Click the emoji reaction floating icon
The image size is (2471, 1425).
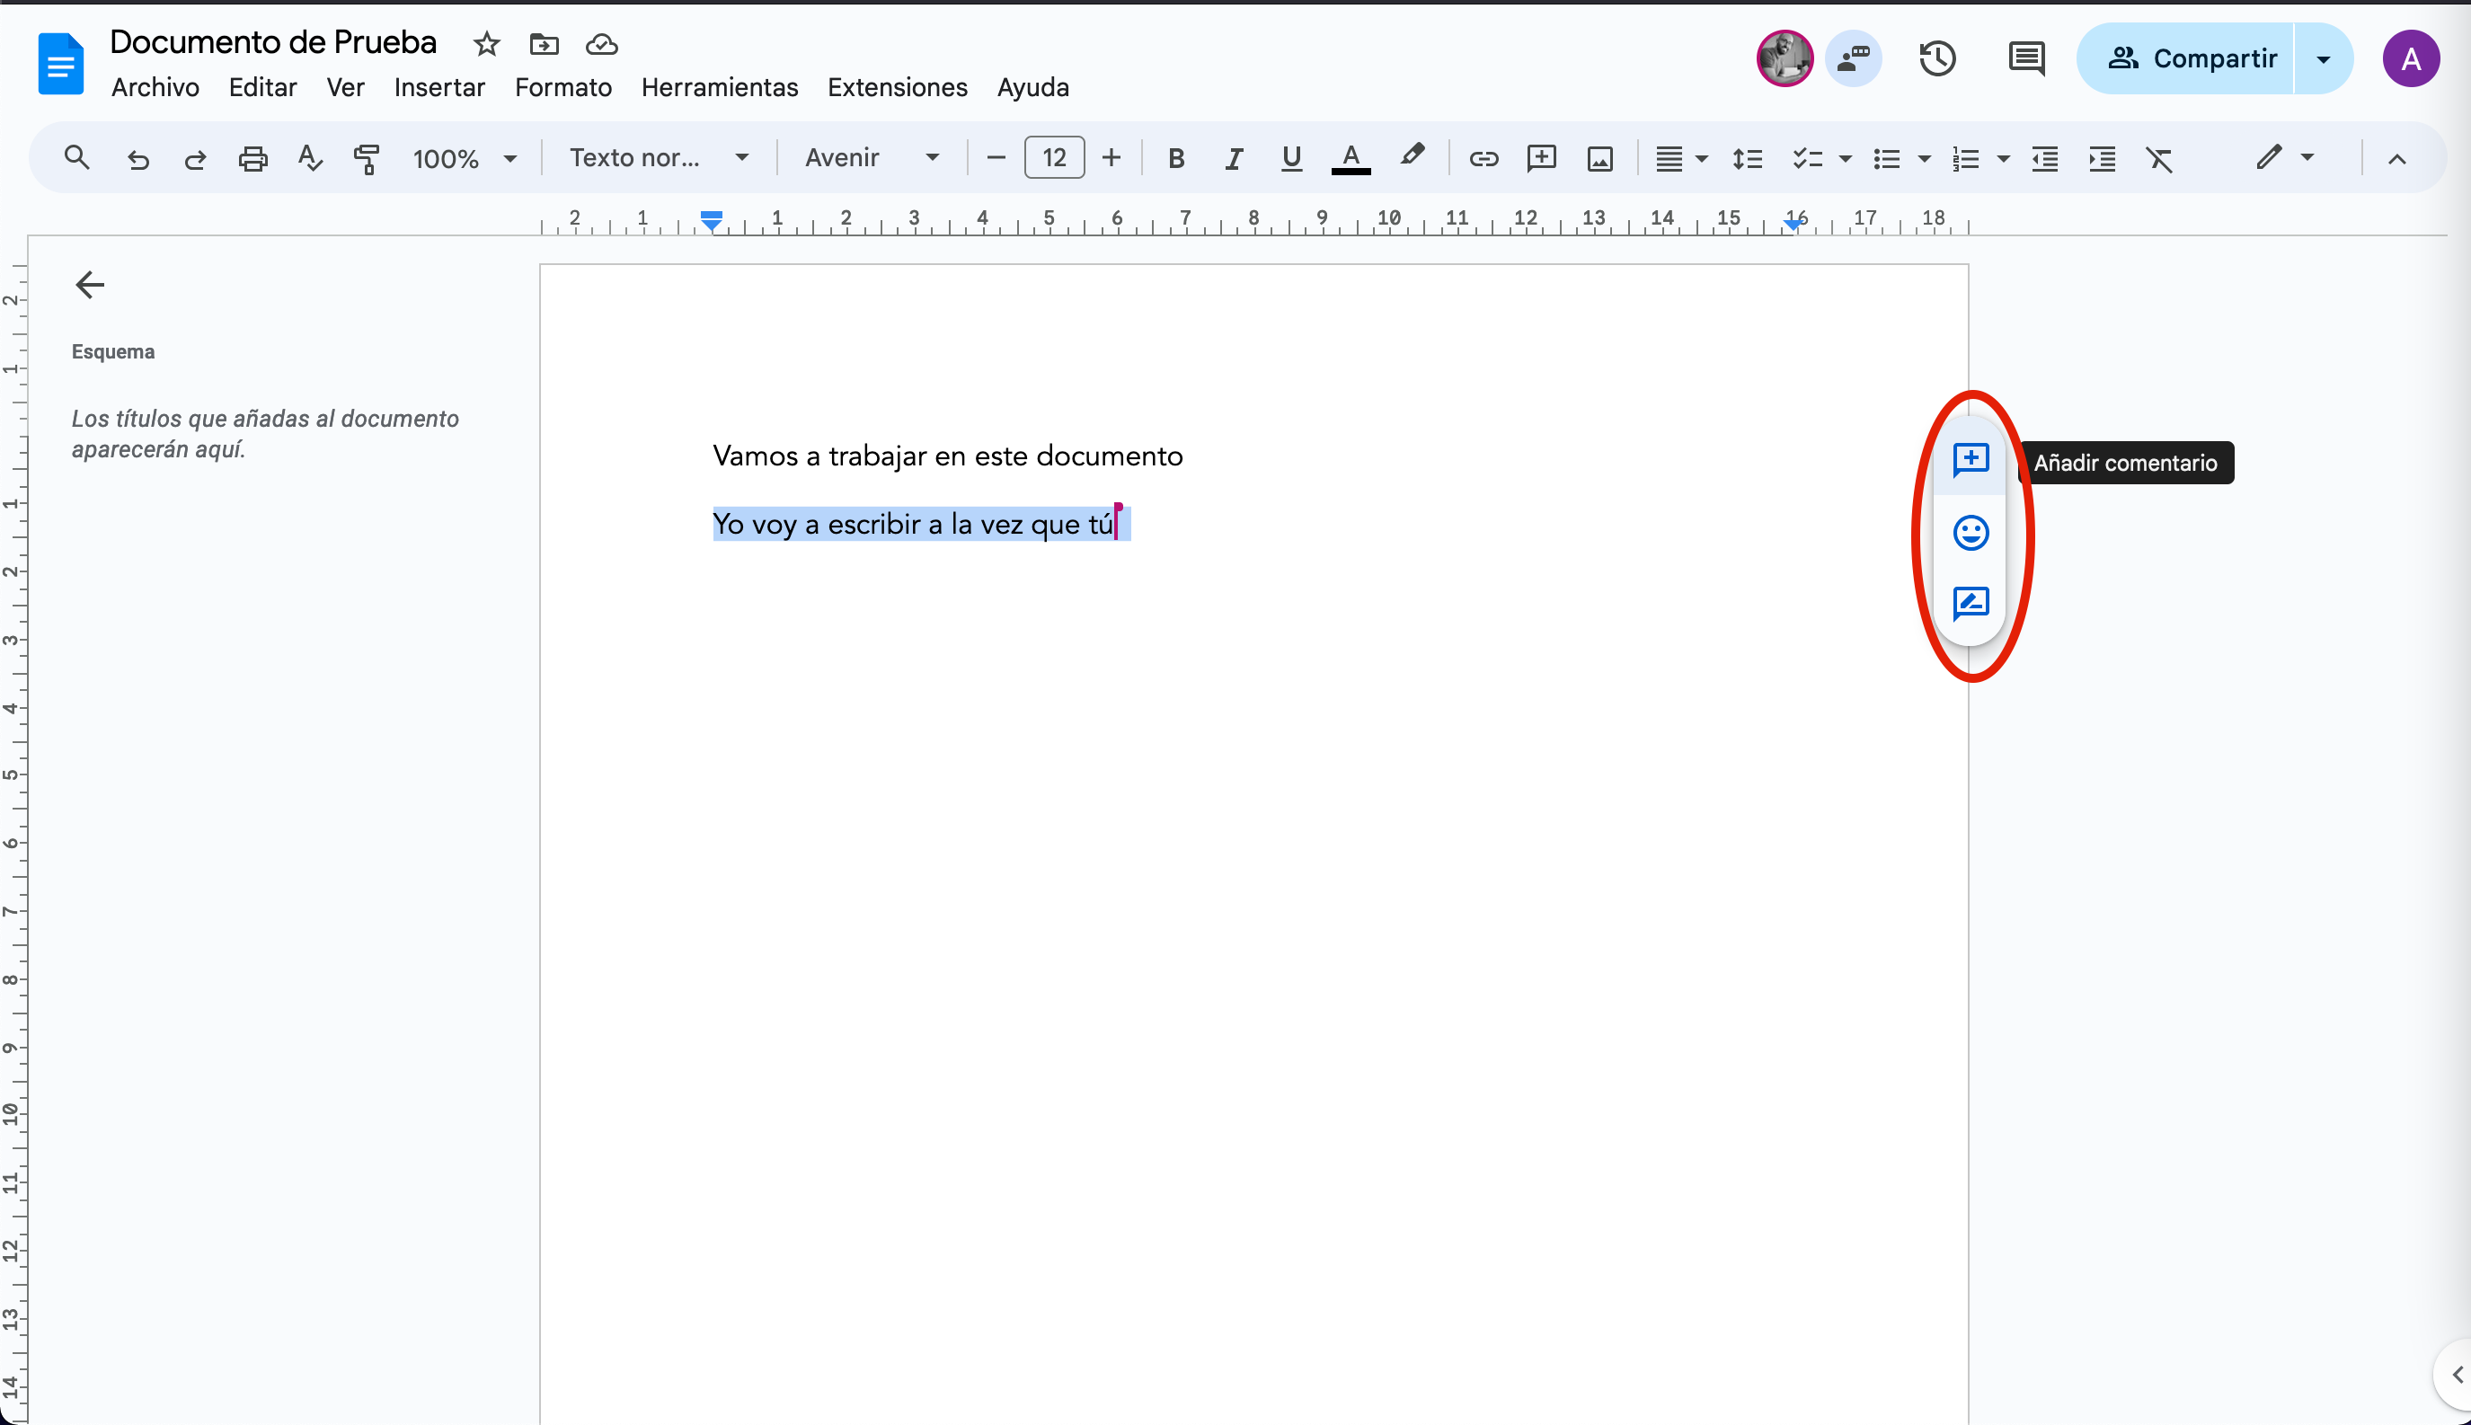coord(1970,533)
